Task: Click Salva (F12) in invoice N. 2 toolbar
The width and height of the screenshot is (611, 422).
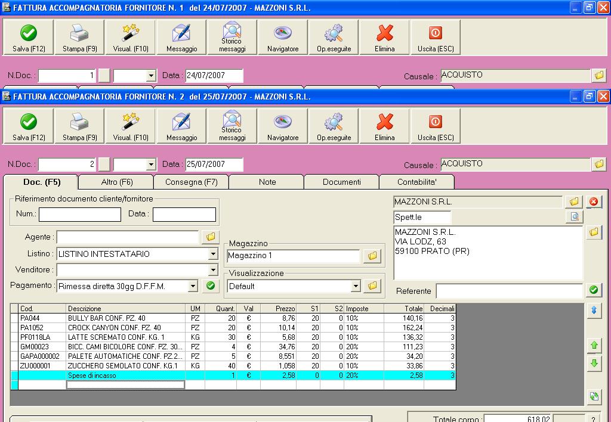Action: pyautogui.click(x=29, y=127)
